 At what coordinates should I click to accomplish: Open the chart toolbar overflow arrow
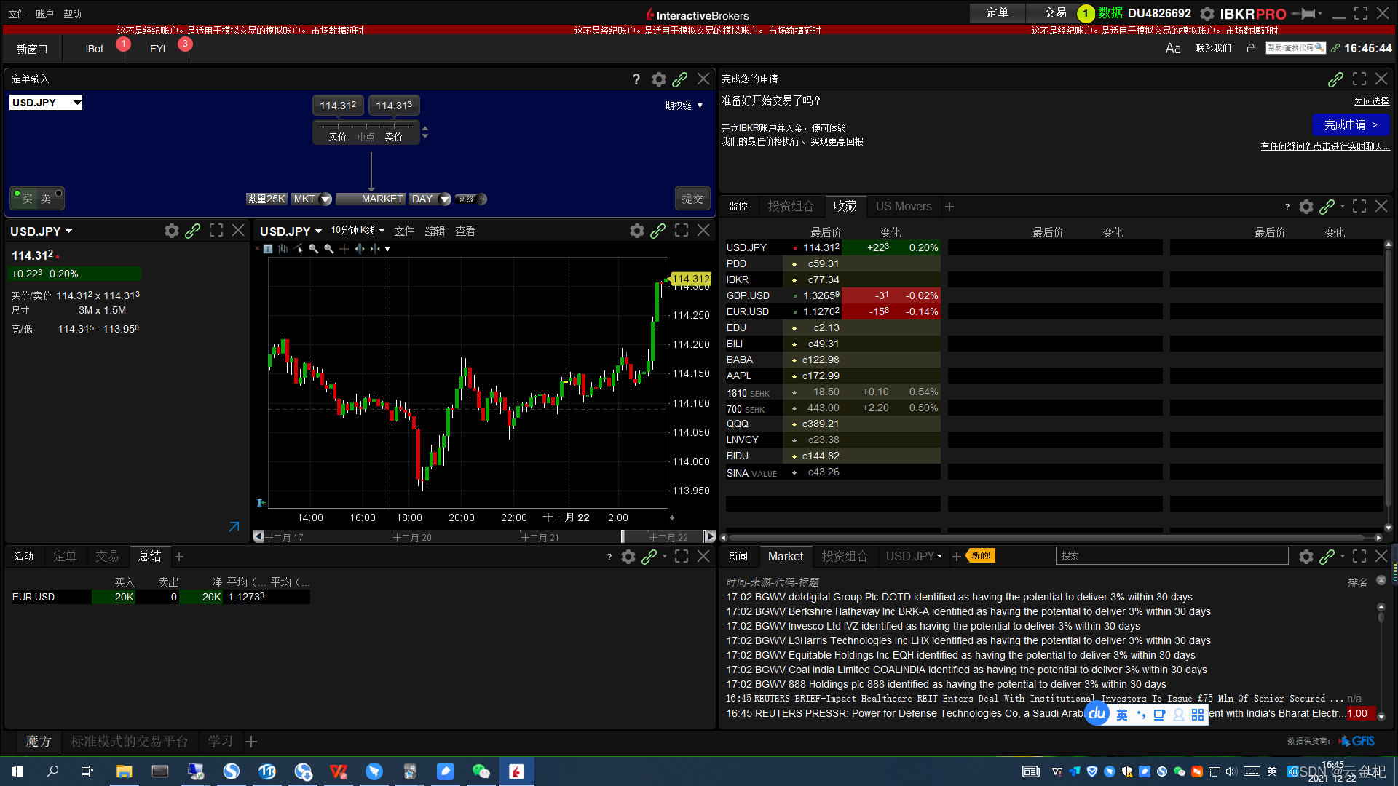pos(387,249)
